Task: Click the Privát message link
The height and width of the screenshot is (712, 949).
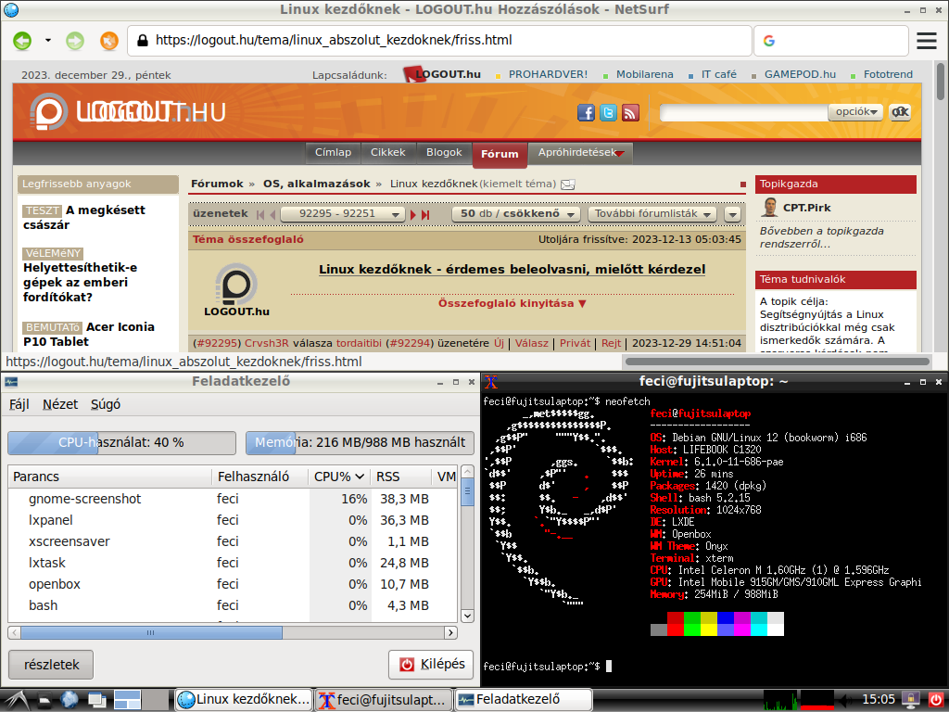Action: click(575, 343)
